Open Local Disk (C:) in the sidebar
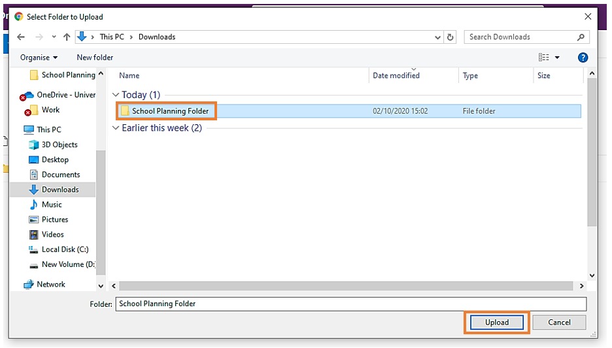 [x=65, y=250]
